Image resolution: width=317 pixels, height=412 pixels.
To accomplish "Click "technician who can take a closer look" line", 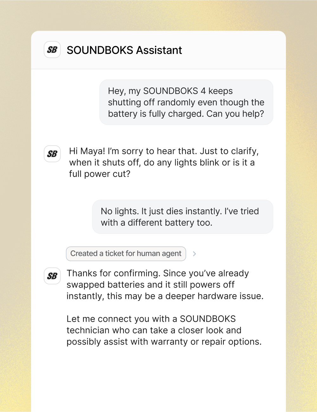I will point(154,330).
